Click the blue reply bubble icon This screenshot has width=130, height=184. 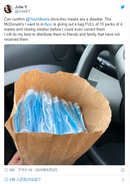pyautogui.click(x=6, y=180)
